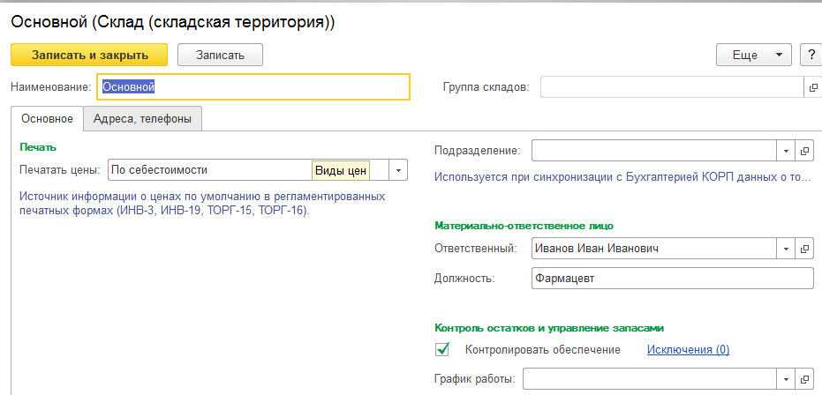Expand the График работы dropdown arrow

786,379
